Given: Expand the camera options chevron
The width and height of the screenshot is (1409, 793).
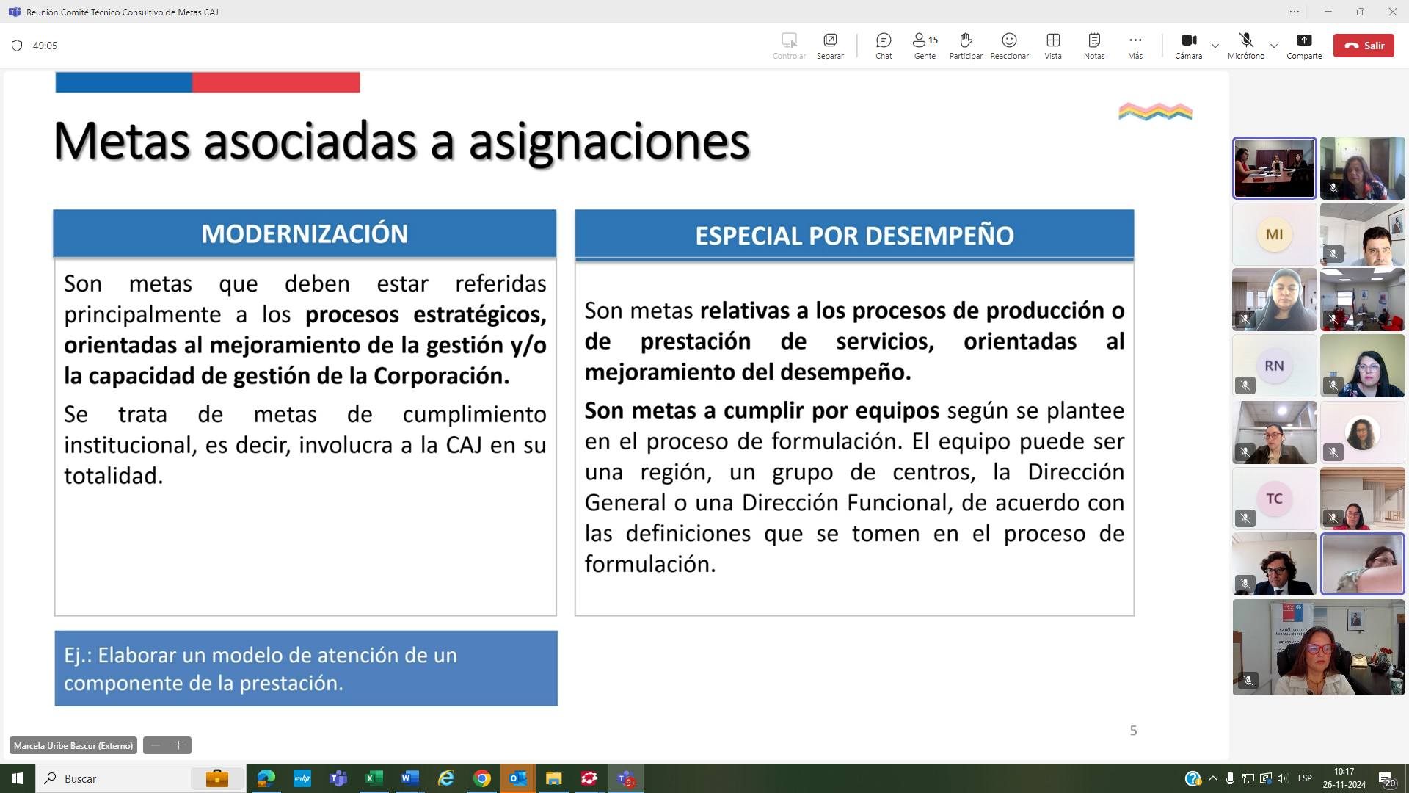Looking at the screenshot, I should point(1215,46).
